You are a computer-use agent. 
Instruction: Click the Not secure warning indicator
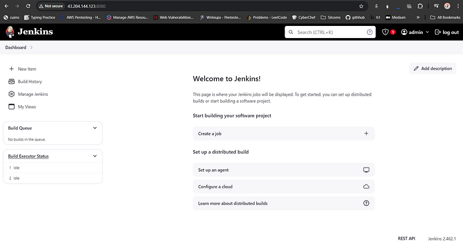[51, 6]
